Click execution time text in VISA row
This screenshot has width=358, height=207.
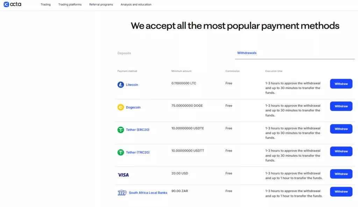(294, 176)
